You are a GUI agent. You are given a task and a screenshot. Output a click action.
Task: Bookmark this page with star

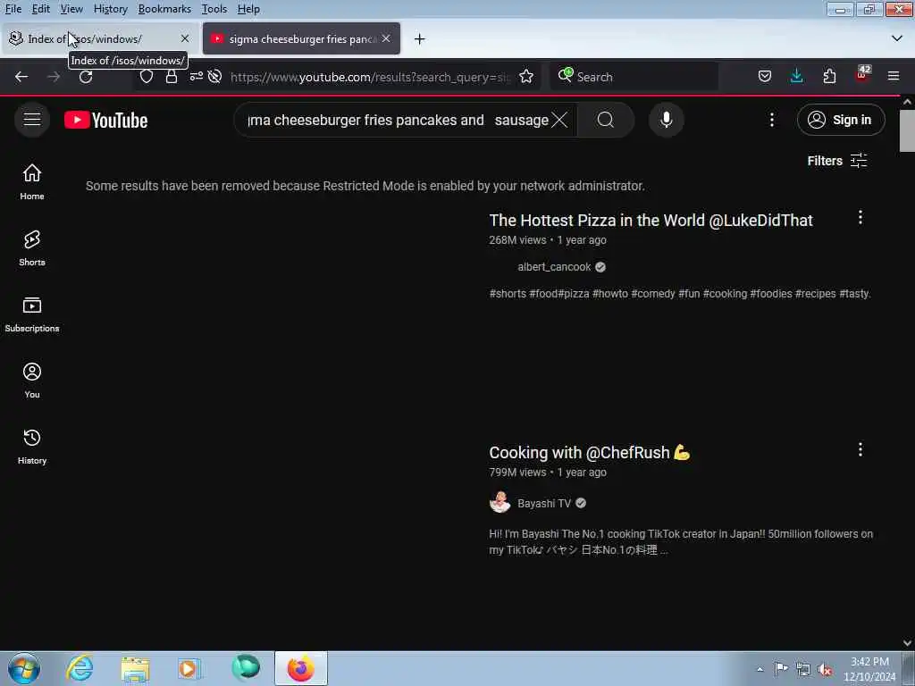[x=525, y=77]
